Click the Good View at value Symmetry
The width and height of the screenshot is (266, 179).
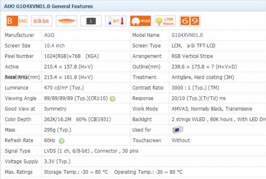pos(55,109)
